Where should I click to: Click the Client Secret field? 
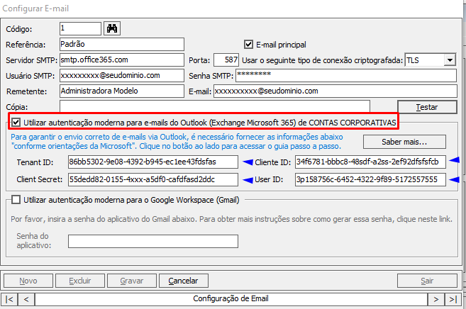tap(153, 179)
